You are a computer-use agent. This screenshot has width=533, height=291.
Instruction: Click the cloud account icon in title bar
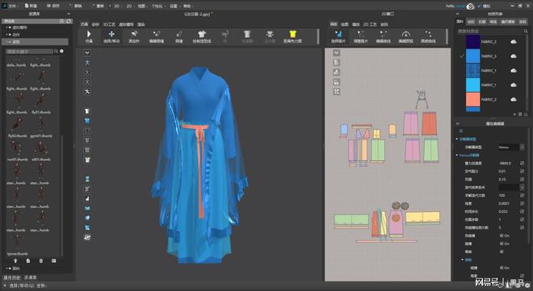[471, 6]
